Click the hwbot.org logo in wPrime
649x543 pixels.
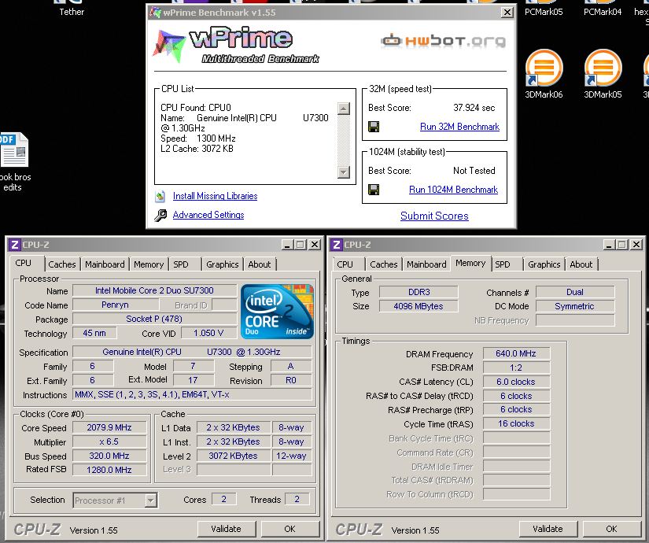pyautogui.click(x=444, y=41)
